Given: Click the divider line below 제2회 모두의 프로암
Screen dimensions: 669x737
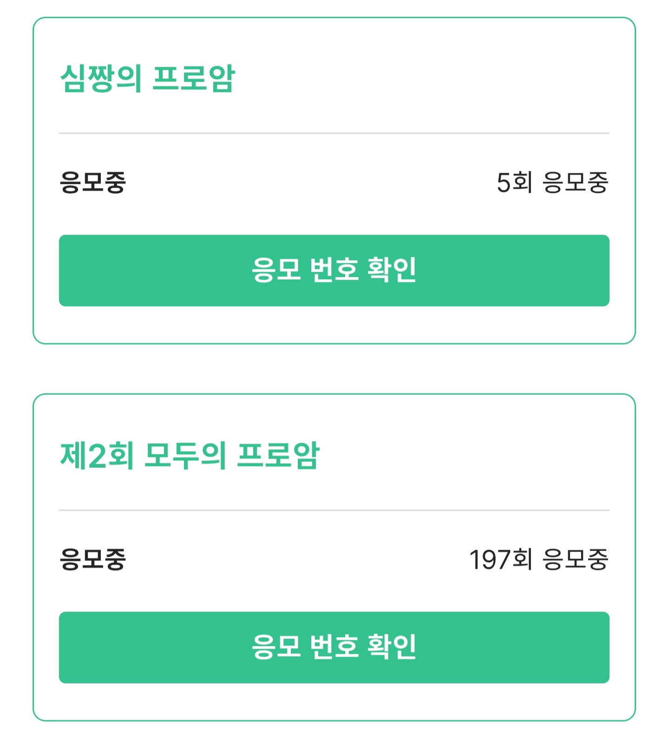Looking at the screenshot, I should 334,510.
